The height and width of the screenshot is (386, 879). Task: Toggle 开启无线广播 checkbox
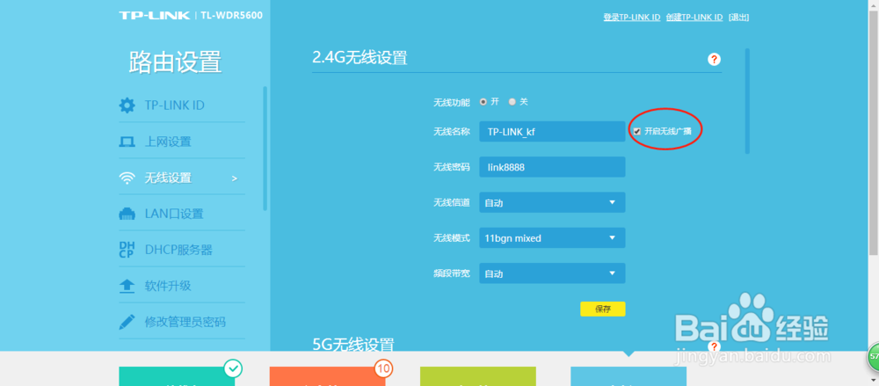(x=636, y=131)
